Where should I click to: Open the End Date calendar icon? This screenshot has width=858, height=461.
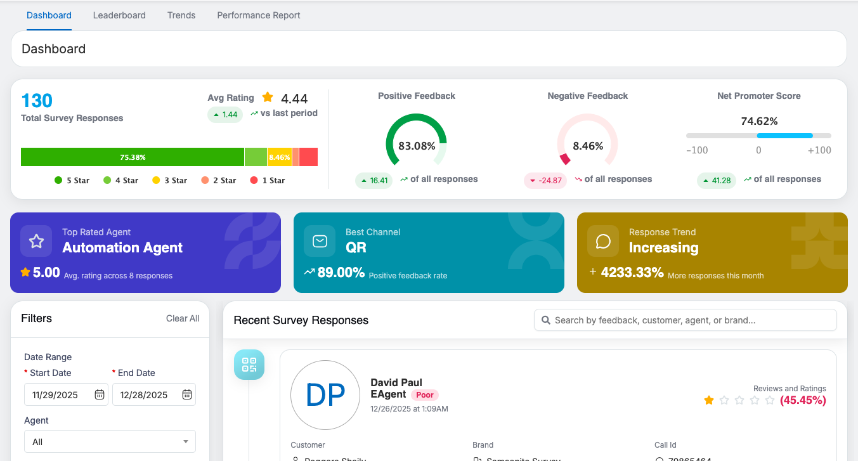pyautogui.click(x=186, y=394)
